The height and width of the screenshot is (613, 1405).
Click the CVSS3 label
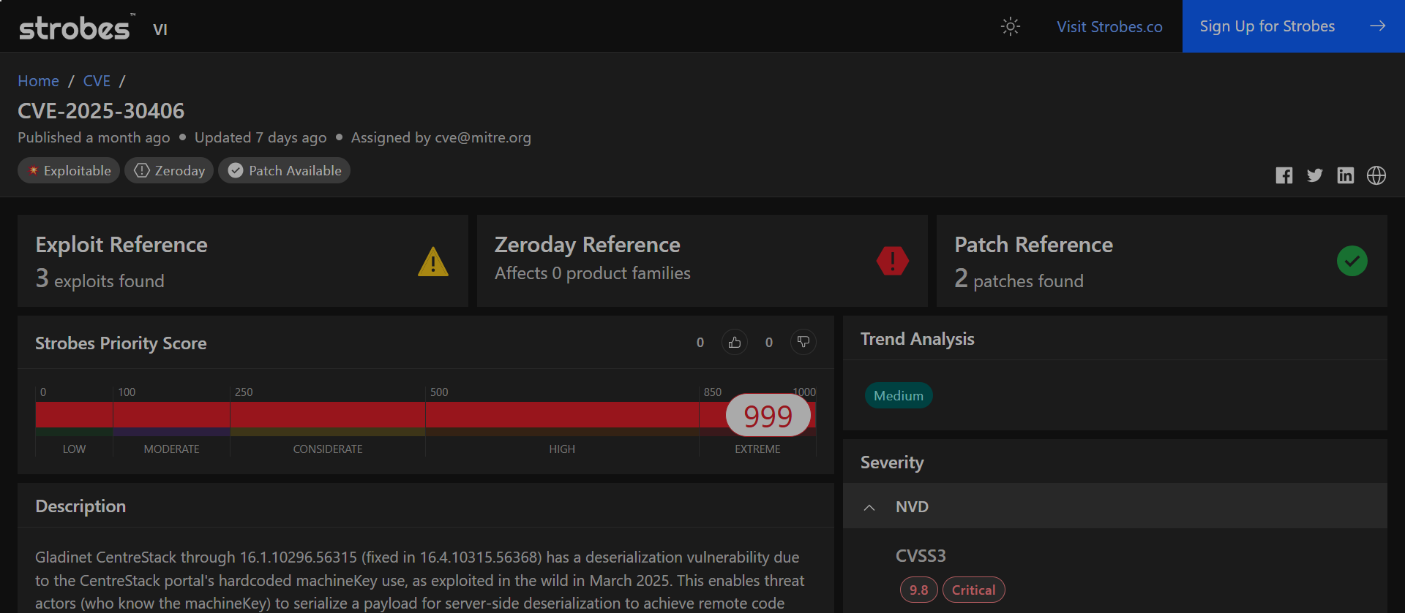(x=921, y=556)
